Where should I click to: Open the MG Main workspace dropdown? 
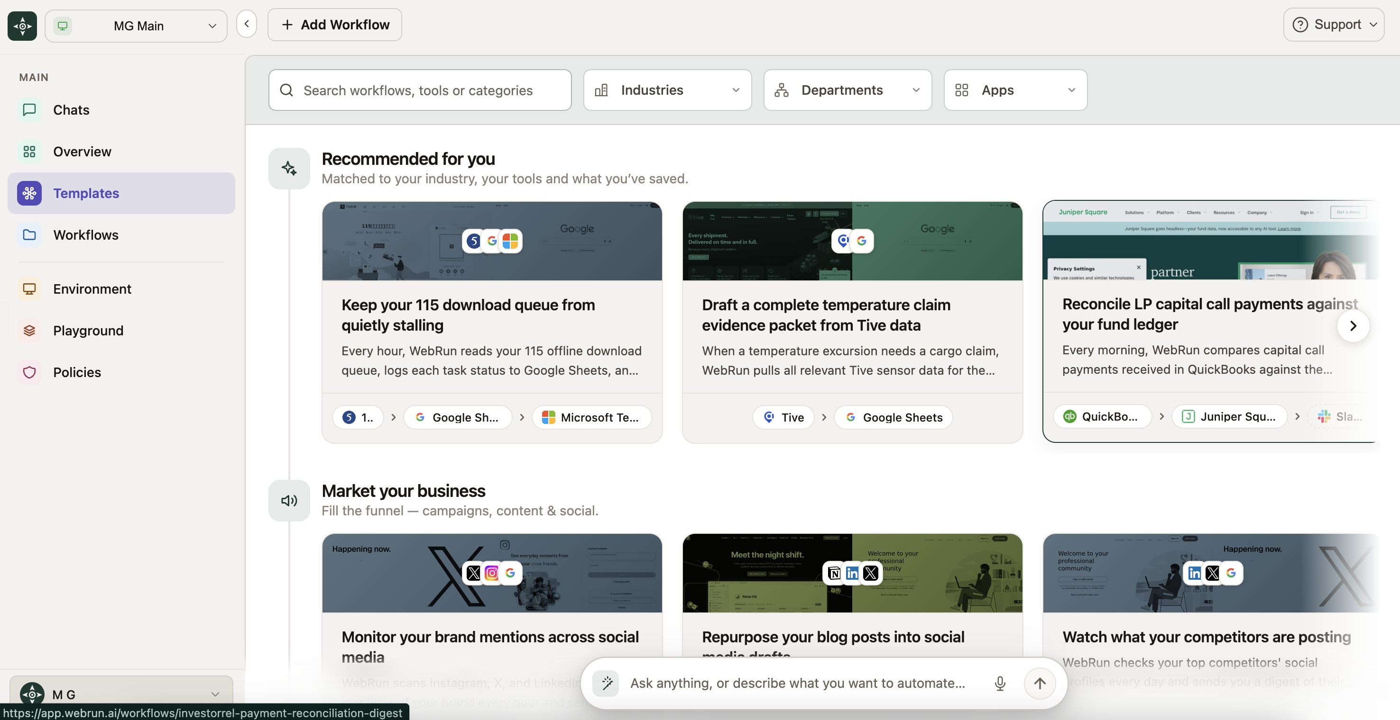pyautogui.click(x=136, y=26)
